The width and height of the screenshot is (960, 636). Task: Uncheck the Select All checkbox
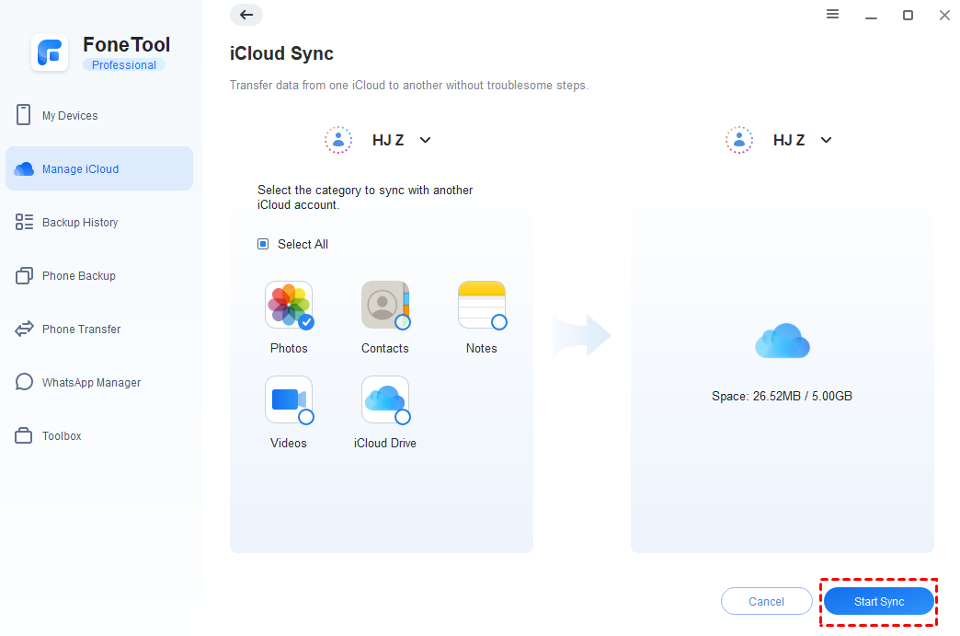pyautogui.click(x=262, y=243)
